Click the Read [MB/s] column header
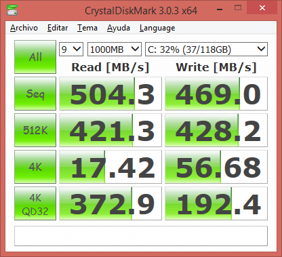The image size is (282, 257). (x=110, y=67)
